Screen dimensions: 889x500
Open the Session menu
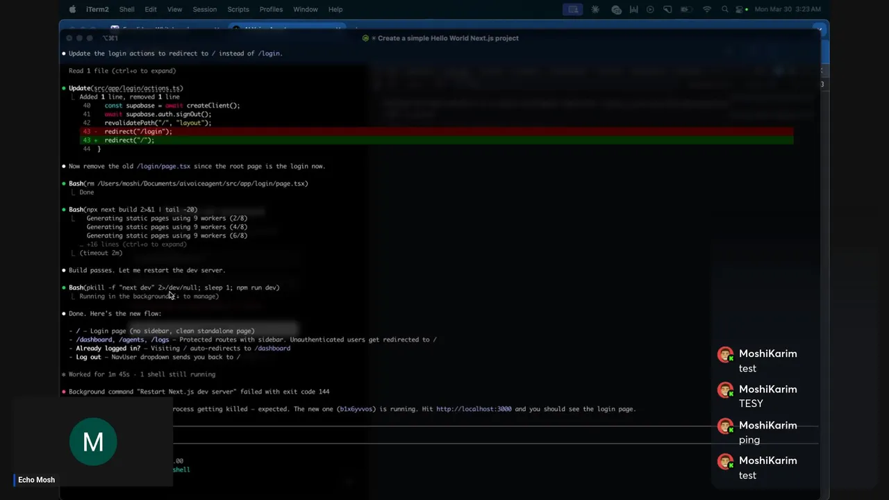point(204,9)
